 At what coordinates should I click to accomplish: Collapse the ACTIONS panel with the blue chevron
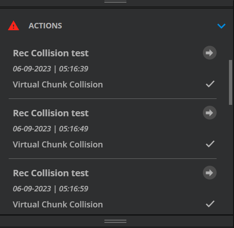(x=221, y=26)
